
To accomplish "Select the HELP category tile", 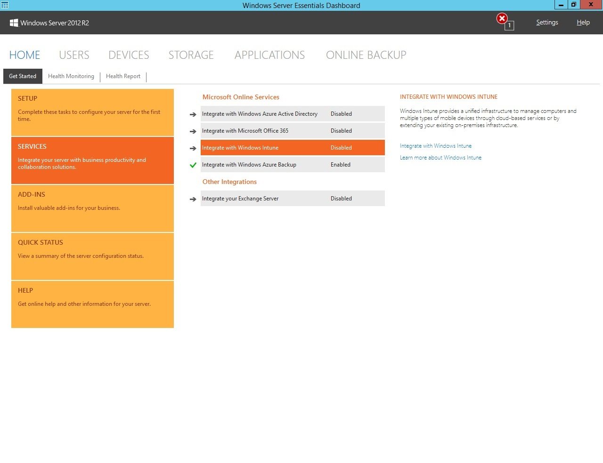I will tap(92, 304).
